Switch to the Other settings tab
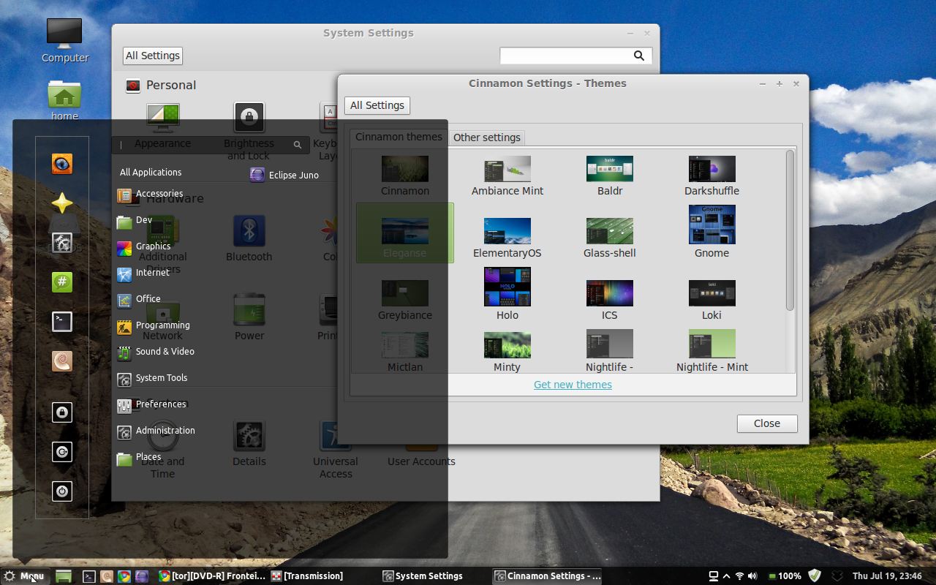936x585 pixels. tap(486, 137)
